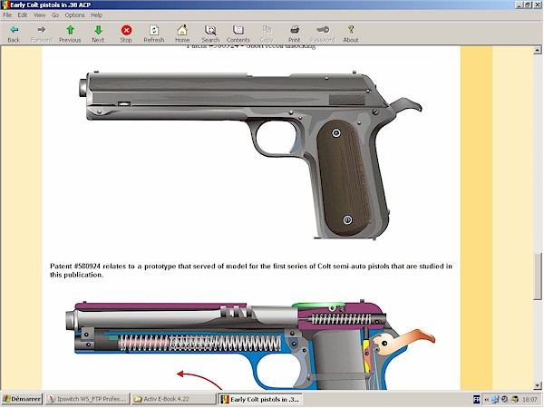Open the Help menu
Image resolution: width=544 pixels, height=408 pixels.
coord(96,15)
